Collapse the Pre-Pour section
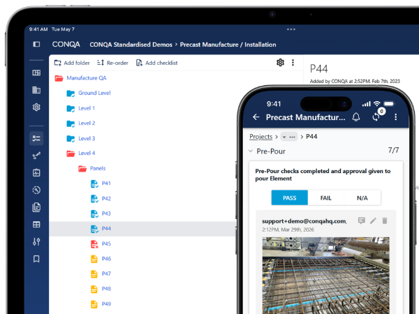Screen dimensions: 419x314 coord(251,151)
